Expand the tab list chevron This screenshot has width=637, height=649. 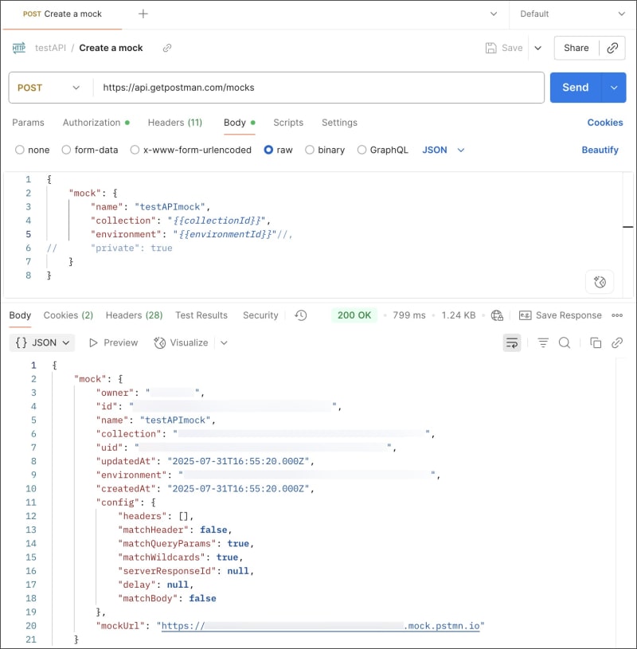(x=494, y=14)
